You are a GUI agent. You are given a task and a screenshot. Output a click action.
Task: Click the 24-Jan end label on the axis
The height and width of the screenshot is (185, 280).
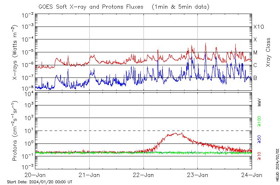pyautogui.click(x=252, y=175)
